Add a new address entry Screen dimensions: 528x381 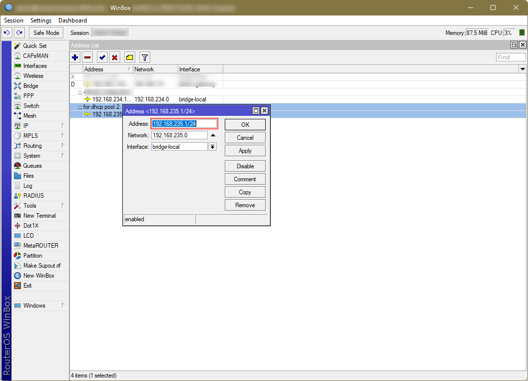[74, 57]
